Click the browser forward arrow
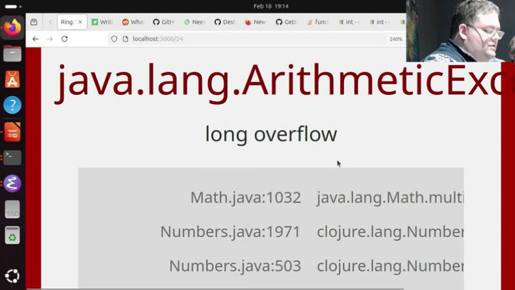This screenshot has height=290, width=515. tap(50, 39)
